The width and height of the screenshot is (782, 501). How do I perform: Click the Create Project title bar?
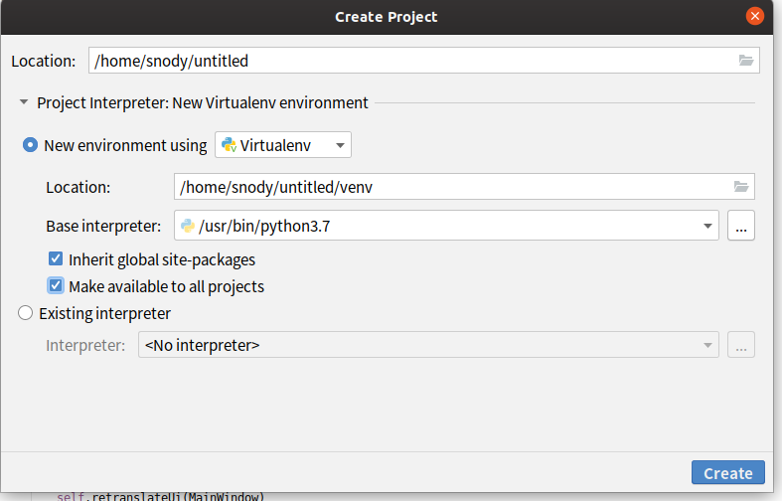click(386, 16)
